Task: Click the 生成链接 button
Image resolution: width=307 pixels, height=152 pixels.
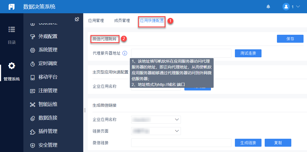Action: 248,143
